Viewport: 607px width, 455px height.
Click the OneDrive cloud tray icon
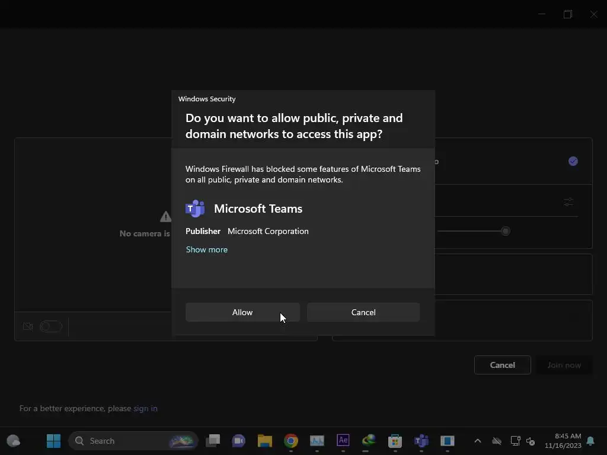point(497,441)
